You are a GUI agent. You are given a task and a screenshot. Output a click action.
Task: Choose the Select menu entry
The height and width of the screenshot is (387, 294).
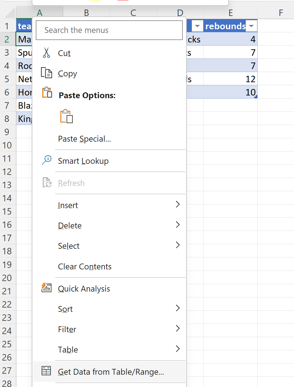(x=68, y=246)
